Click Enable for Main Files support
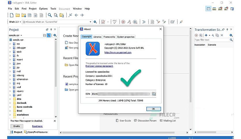 tap(17, 126)
